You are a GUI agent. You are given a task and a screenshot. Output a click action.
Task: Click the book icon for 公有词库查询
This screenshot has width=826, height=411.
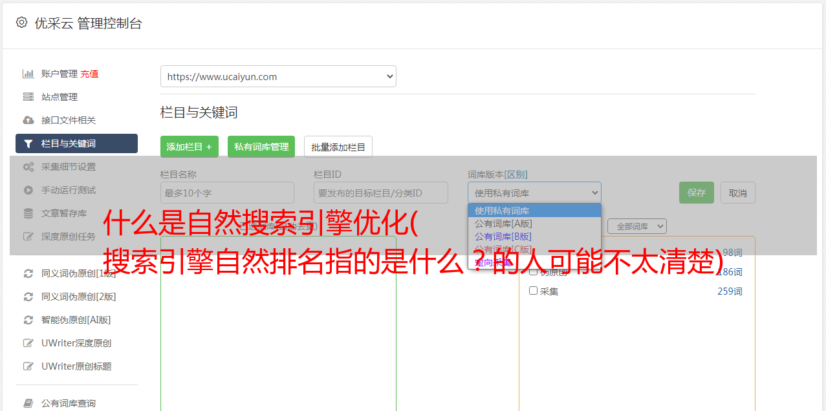point(28,403)
